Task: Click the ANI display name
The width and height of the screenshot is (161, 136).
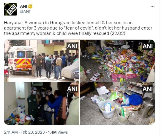Action: click(23, 6)
